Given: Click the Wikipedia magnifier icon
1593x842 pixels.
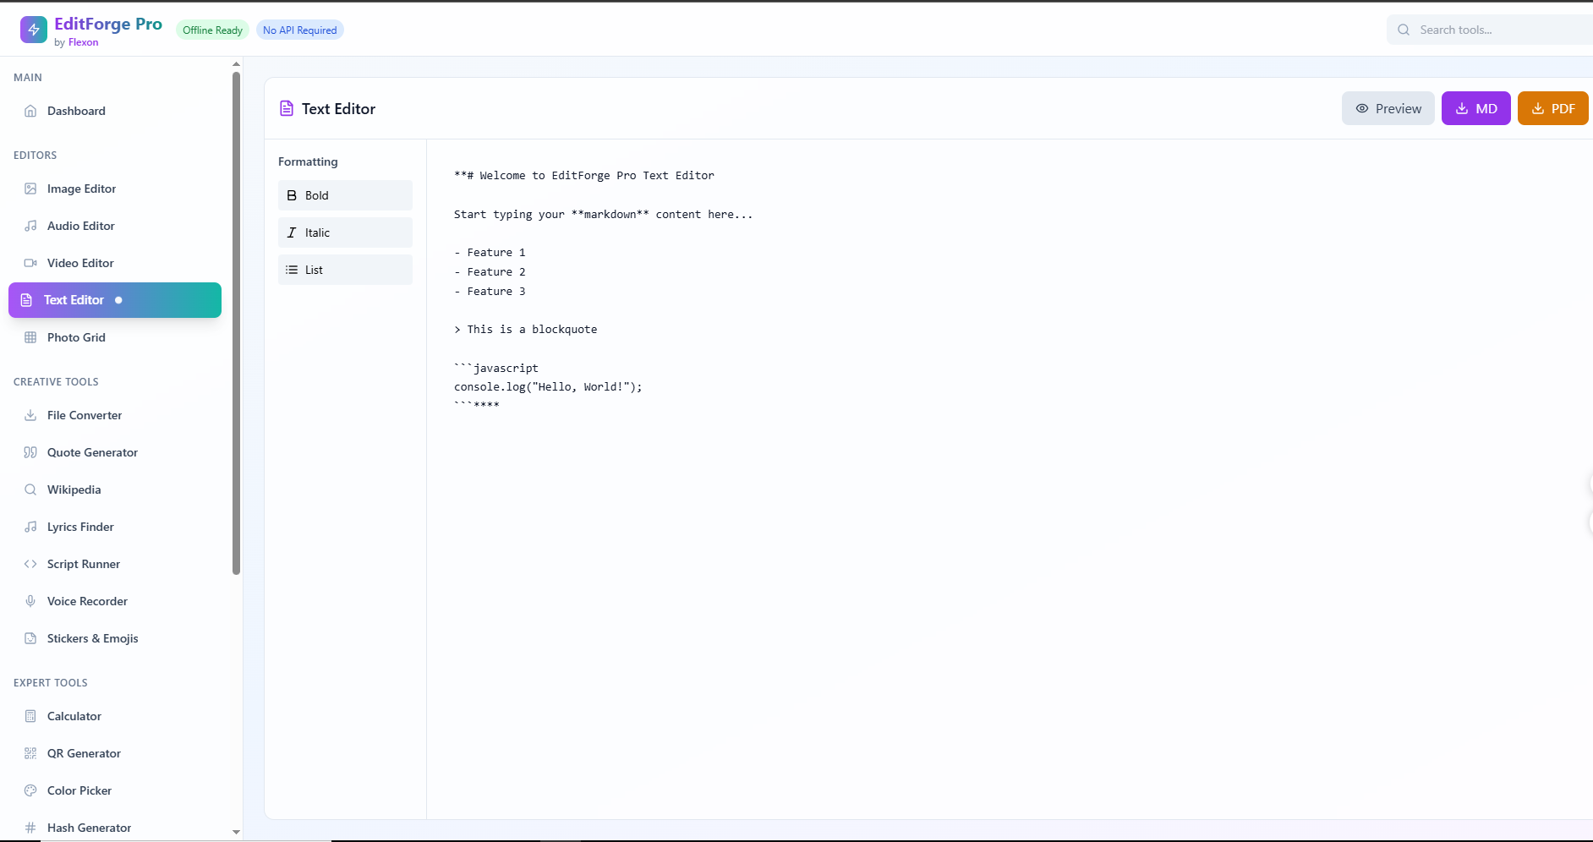Looking at the screenshot, I should tap(30, 489).
